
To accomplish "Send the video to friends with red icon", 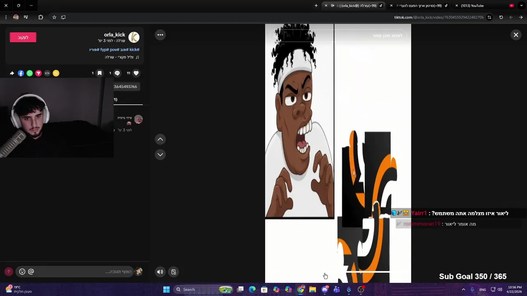I will coord(38,73).
